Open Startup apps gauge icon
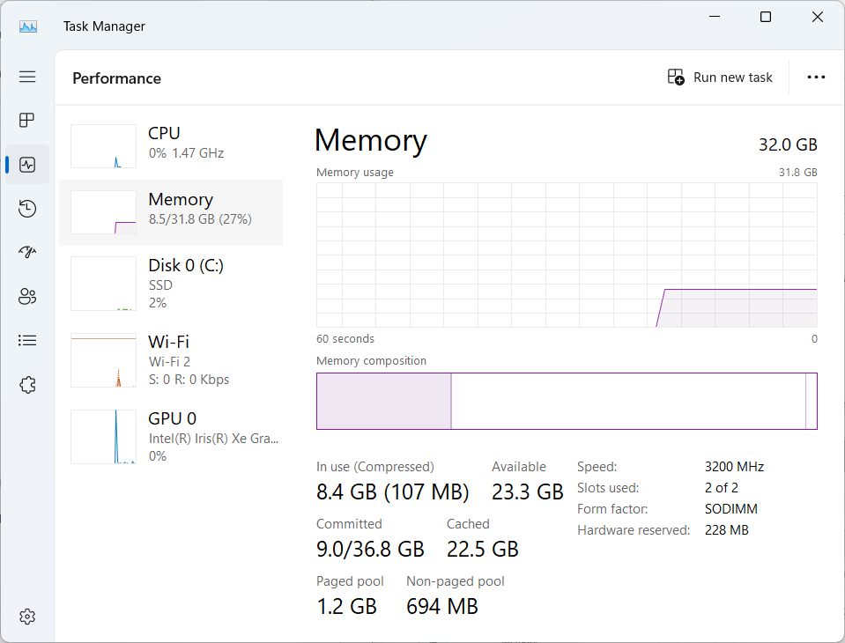The image size is (845, 643). point(27,252)
